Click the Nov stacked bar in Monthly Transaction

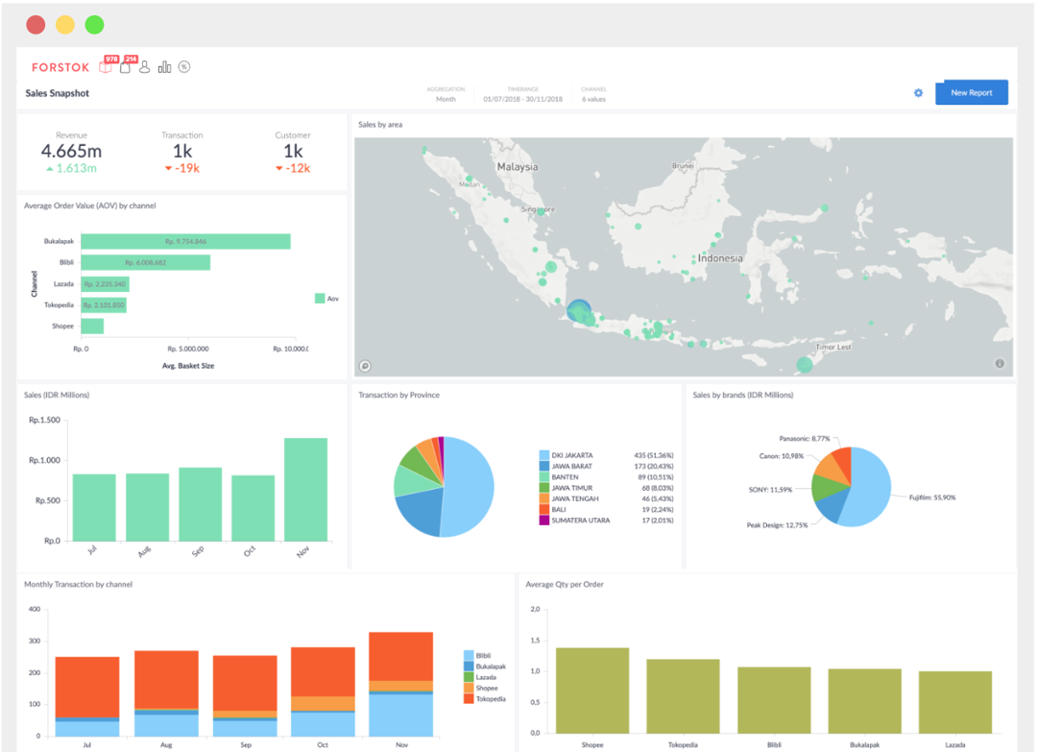coord(400,685)
